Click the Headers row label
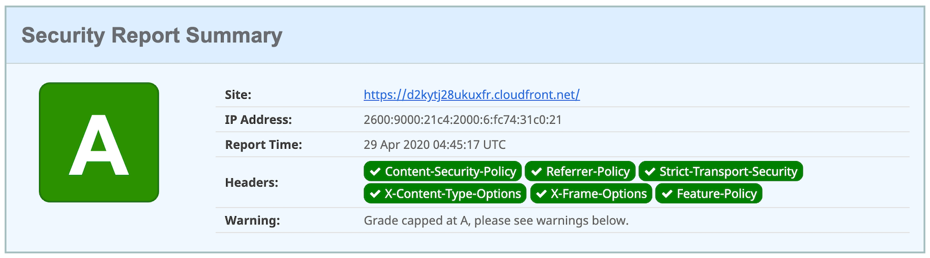 pos(251,182)
